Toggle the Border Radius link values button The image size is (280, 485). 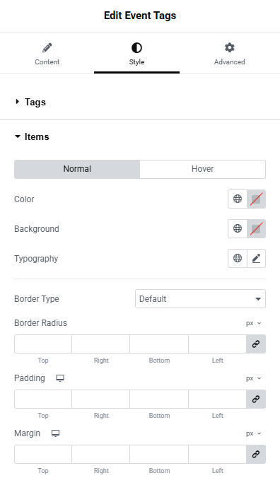(256, 344)
